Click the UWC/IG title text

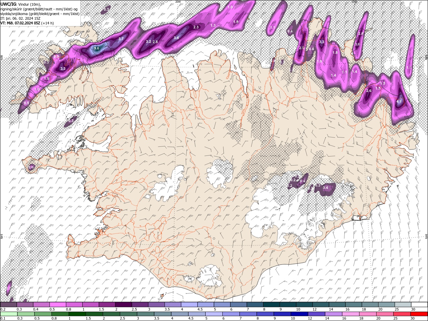click(8, 4)
